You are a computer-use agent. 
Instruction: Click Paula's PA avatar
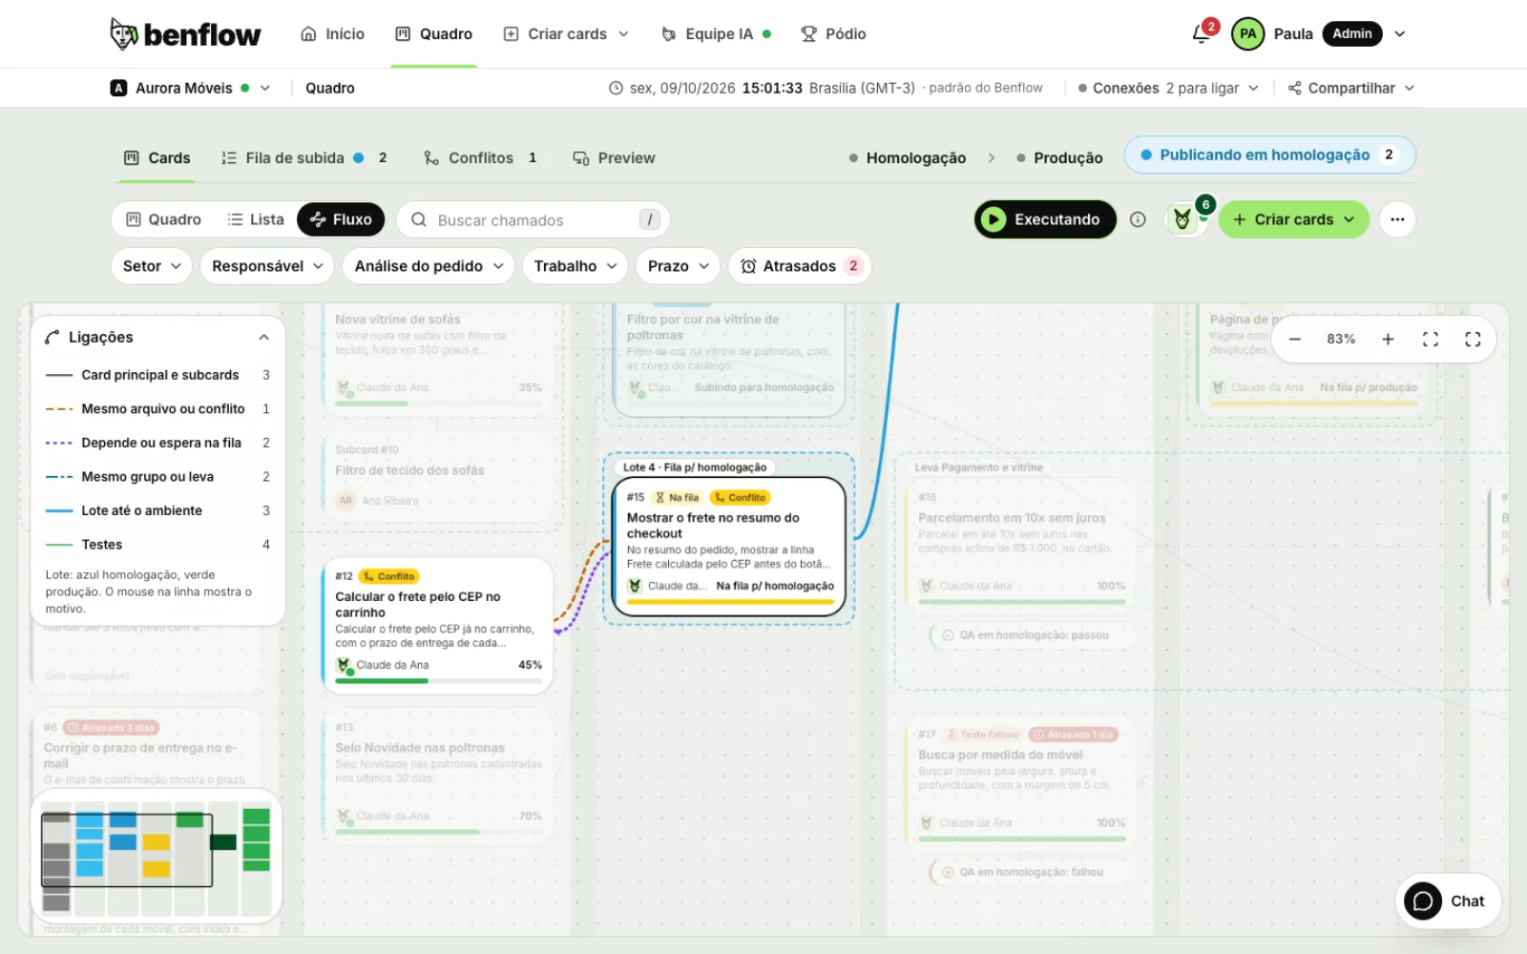[x=1247, y=33]
